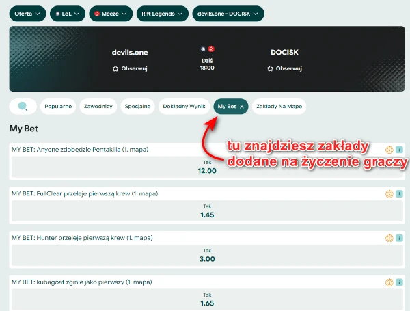This screenshot has width=410, height=311.
Task: Select the Dokładny Wynik tab
Action: (x=184, y=107)
